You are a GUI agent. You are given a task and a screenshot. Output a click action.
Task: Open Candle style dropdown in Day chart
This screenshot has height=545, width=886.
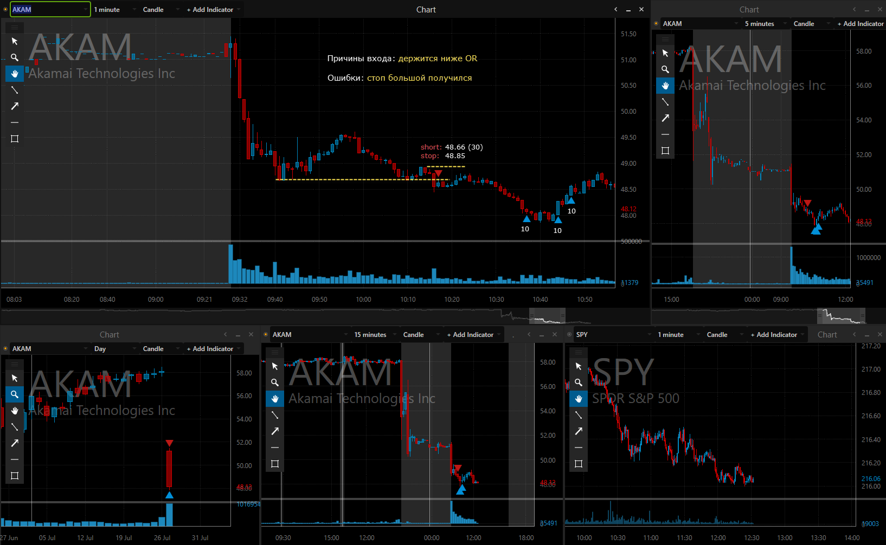coord(161,348)
